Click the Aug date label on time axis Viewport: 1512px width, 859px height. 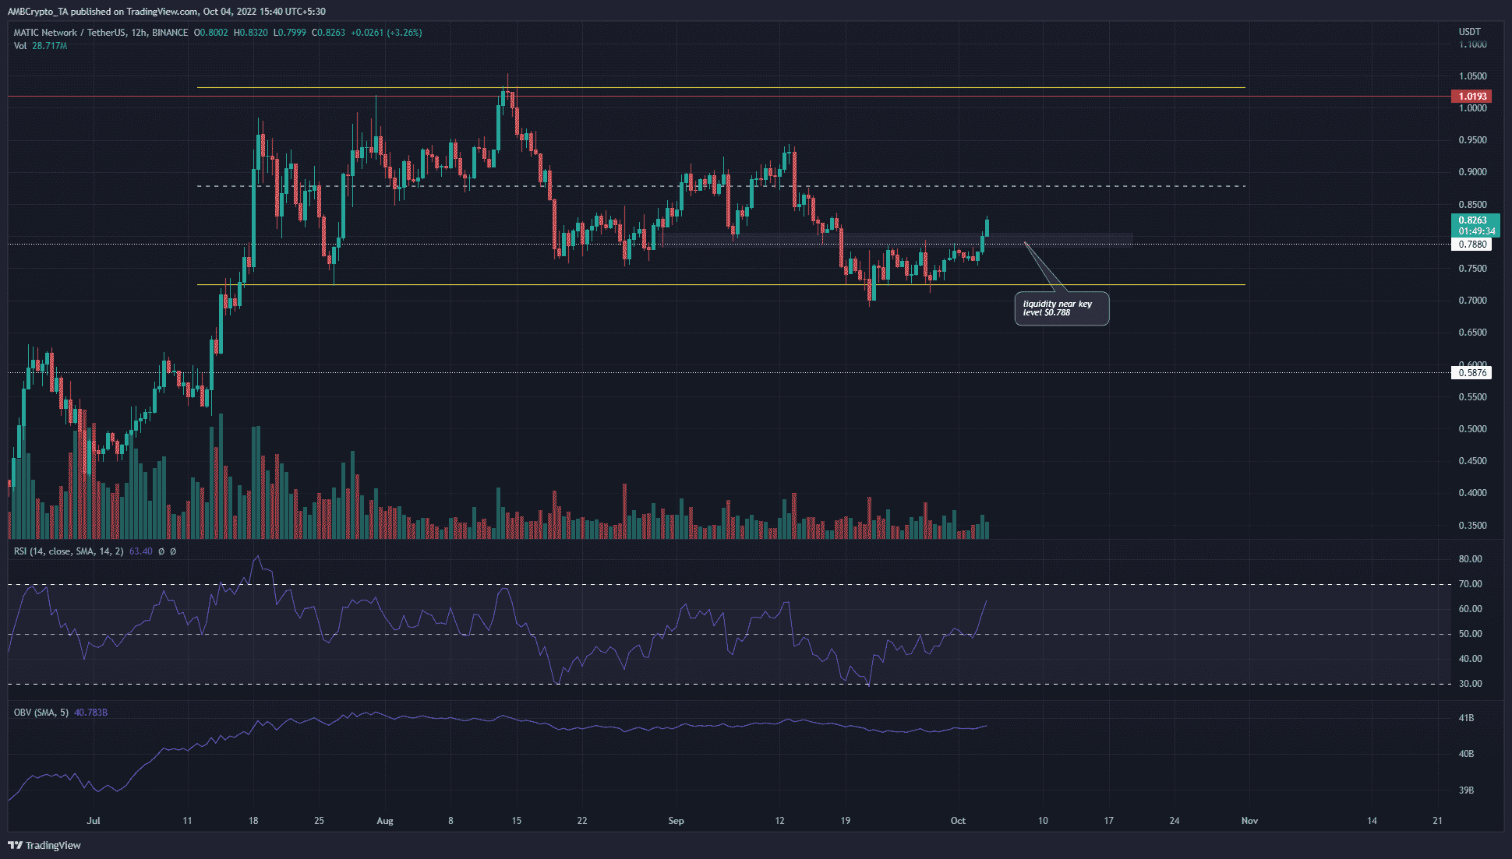[x=385, y=821]
